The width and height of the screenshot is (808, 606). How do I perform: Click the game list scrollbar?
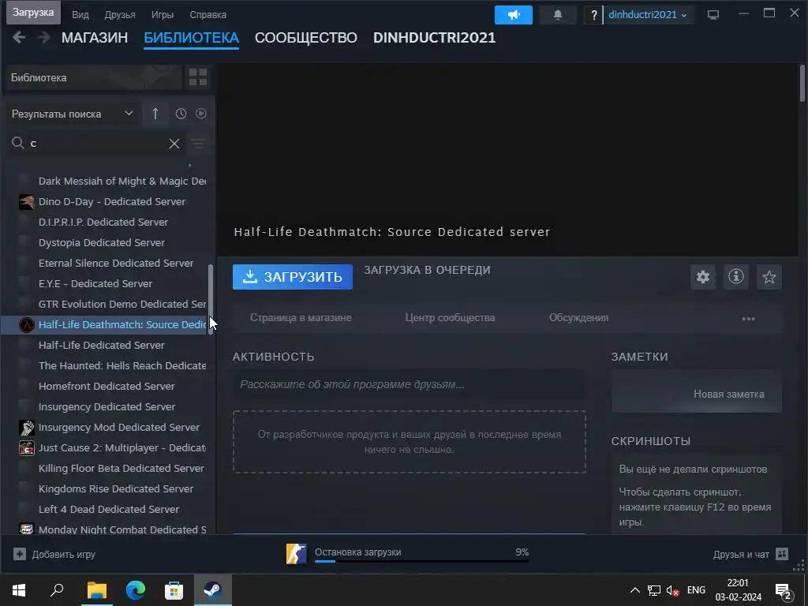[210, 298]
